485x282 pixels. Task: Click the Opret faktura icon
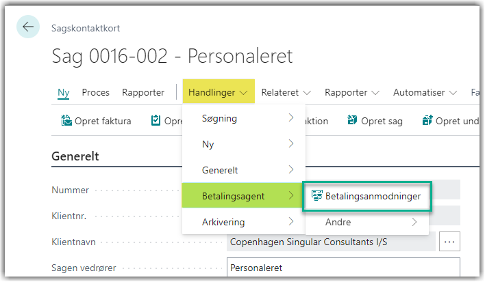[66, 120]
